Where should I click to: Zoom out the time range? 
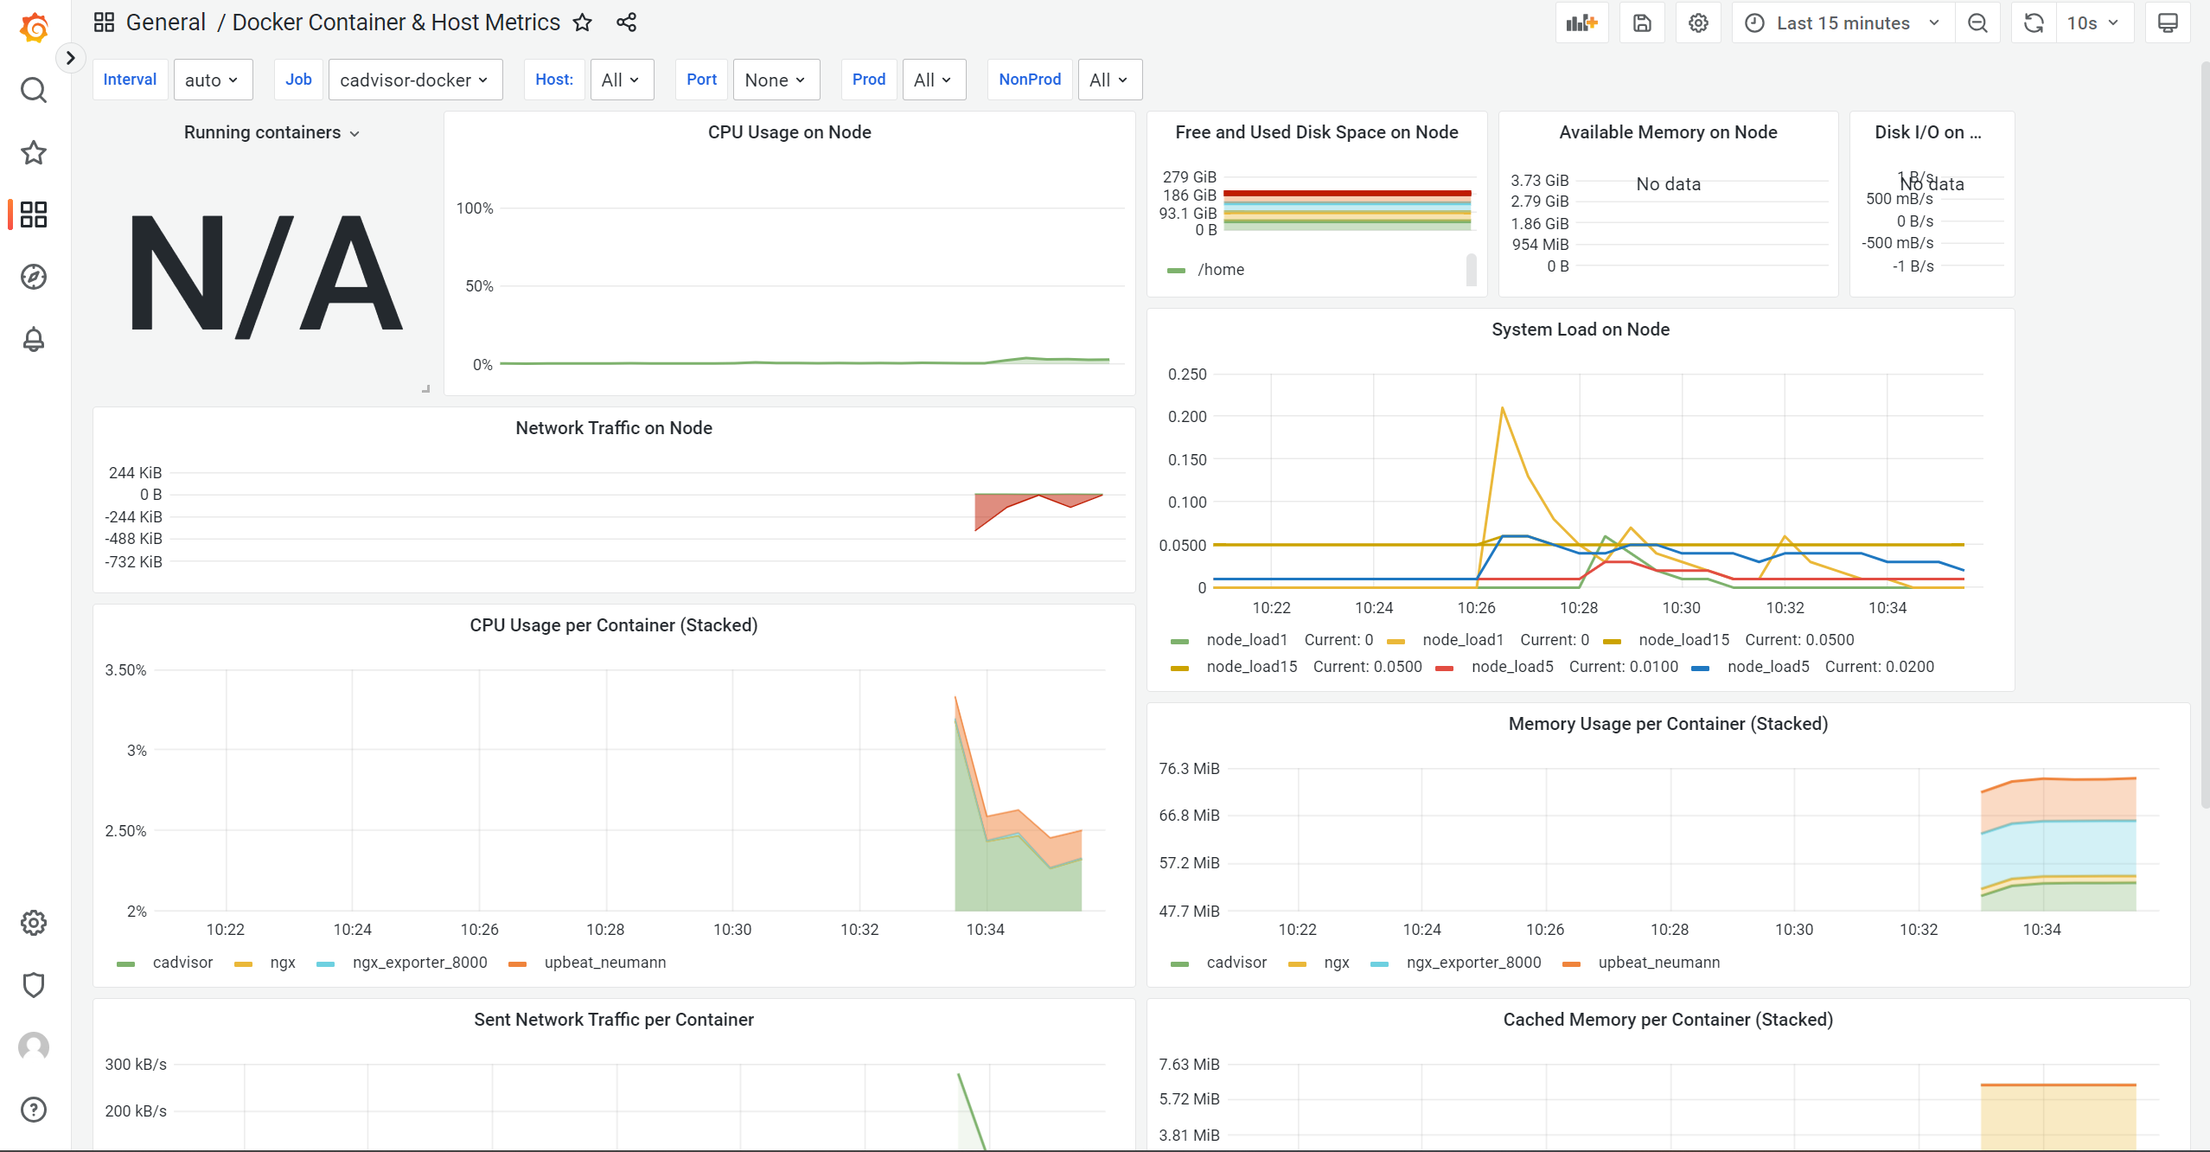[1977, 23]
